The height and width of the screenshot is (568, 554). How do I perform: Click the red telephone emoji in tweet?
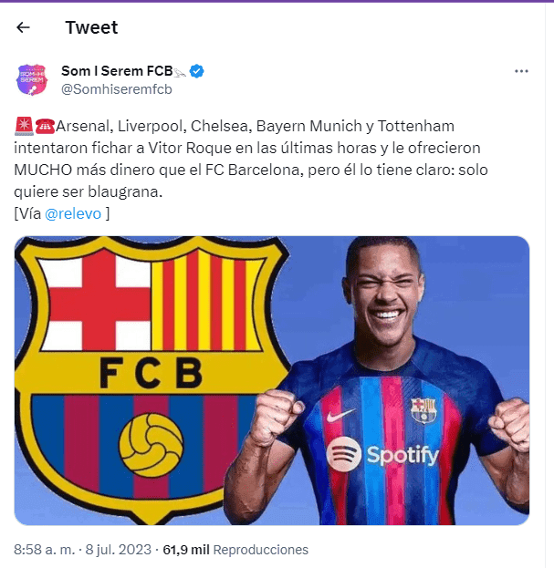click(44, 126)
